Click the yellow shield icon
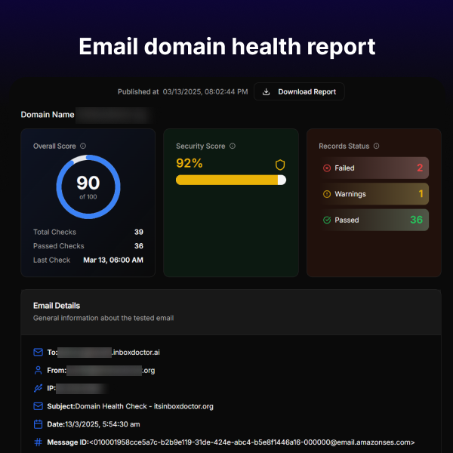Screen dimensions: 453x453 click(280, 165)
